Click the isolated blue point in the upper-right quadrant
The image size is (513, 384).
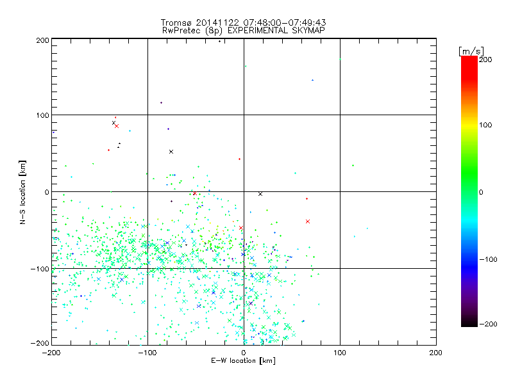click(x=312, y=80)
